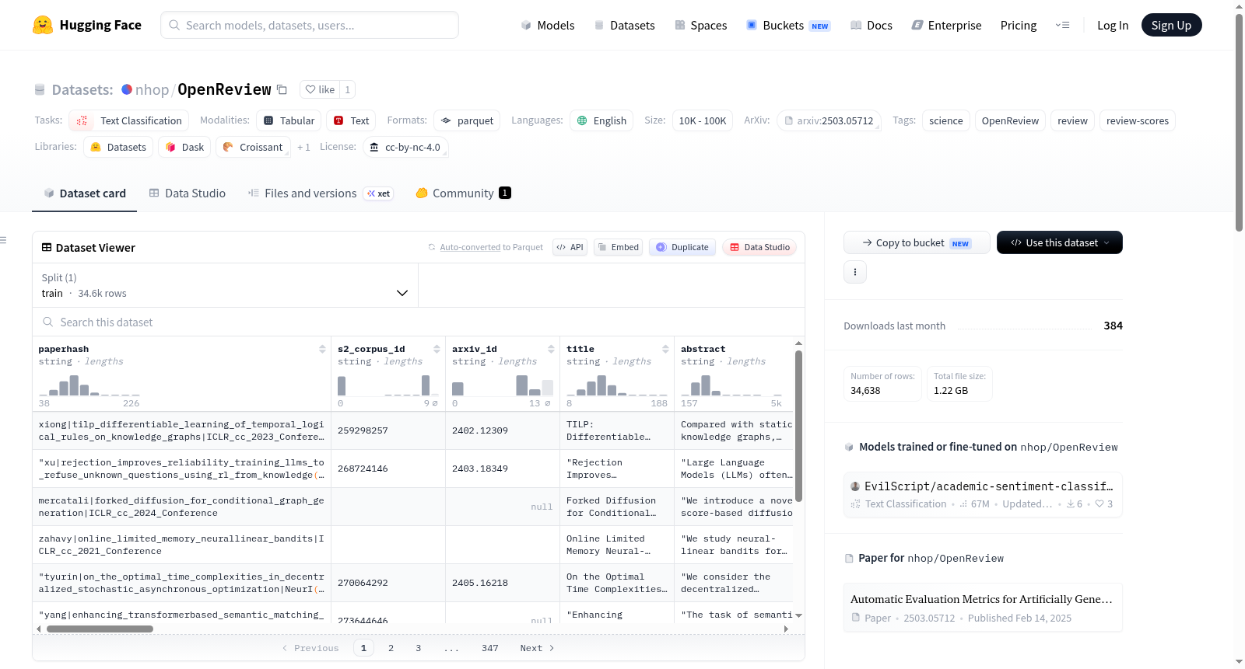Select the Text Classification task tag
This screenshot has height=669, width=1245.
128,120
